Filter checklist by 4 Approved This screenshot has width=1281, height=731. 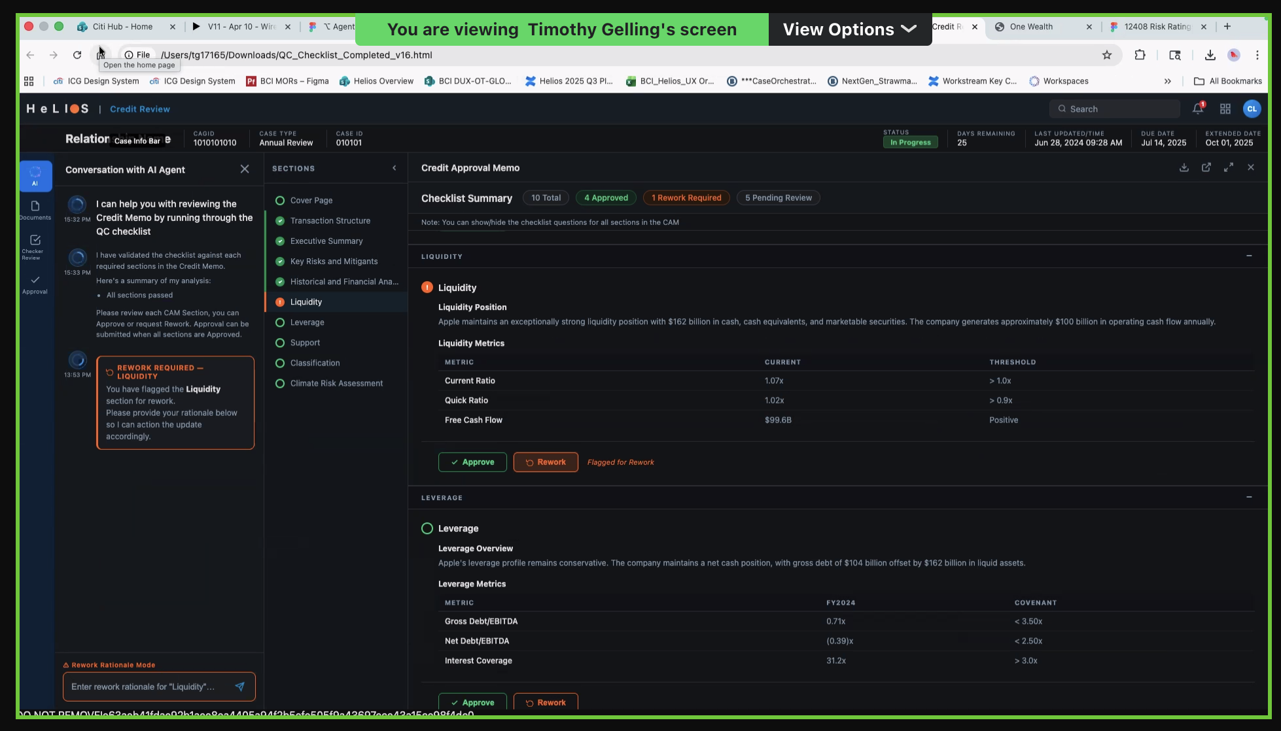click(606, 197)
